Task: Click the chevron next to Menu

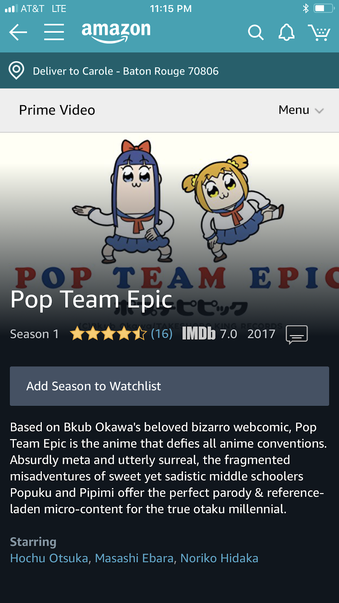Action: coord(319,111)
